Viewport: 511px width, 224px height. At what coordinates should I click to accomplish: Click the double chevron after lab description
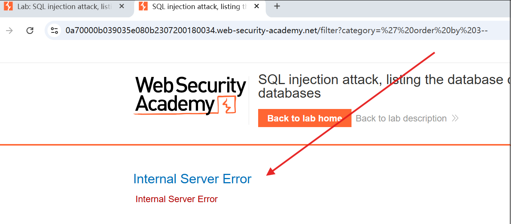pos(455,118)
